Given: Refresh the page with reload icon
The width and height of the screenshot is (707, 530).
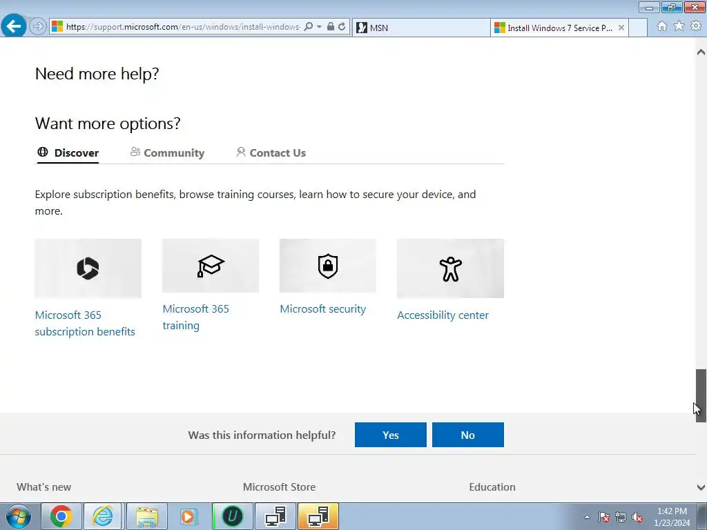Looking at the screenshot, I should 342,27.
